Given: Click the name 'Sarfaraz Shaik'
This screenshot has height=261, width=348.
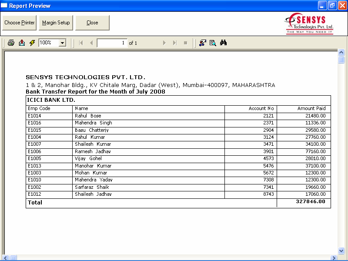Looking at the screenshot, I should click(x=92, y=187).
